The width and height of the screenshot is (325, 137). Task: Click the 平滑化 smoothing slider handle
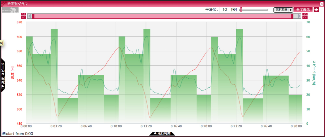pos(241,10)
